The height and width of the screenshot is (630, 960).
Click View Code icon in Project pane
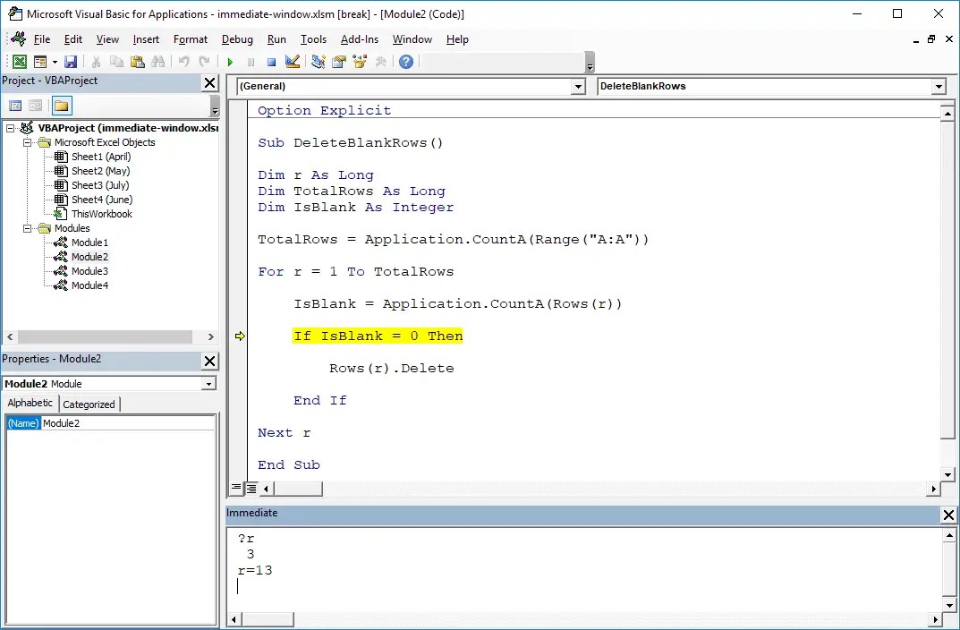pyautogui.click(x=15, y=106)
